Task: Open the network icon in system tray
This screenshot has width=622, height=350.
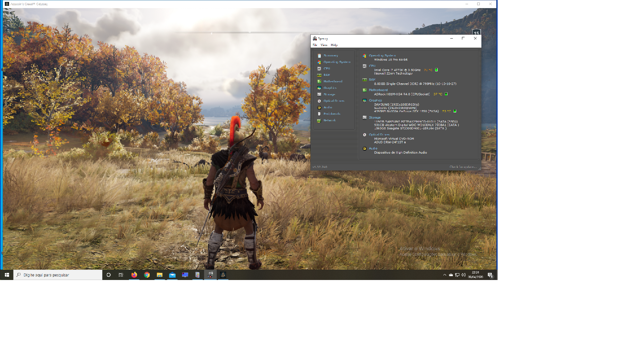Action: [457, 275]
